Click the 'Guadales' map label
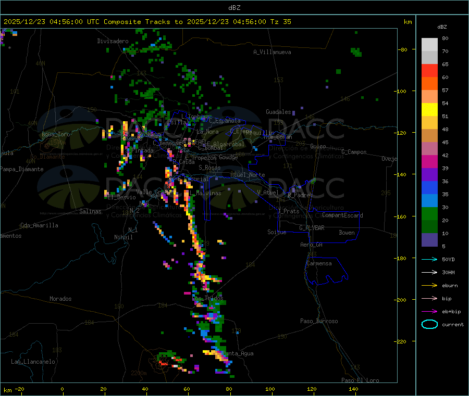The image size is (469, 396). click(278, 112)
